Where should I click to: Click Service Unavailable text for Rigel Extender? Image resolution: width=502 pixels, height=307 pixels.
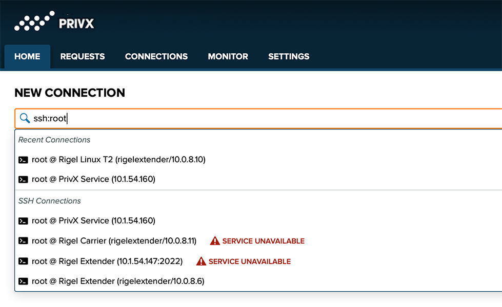tap(249, 261)
